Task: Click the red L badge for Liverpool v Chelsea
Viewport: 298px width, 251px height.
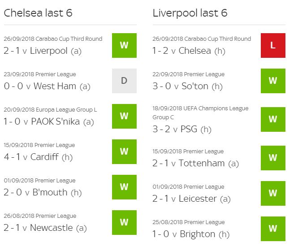Action: [273, 45]
